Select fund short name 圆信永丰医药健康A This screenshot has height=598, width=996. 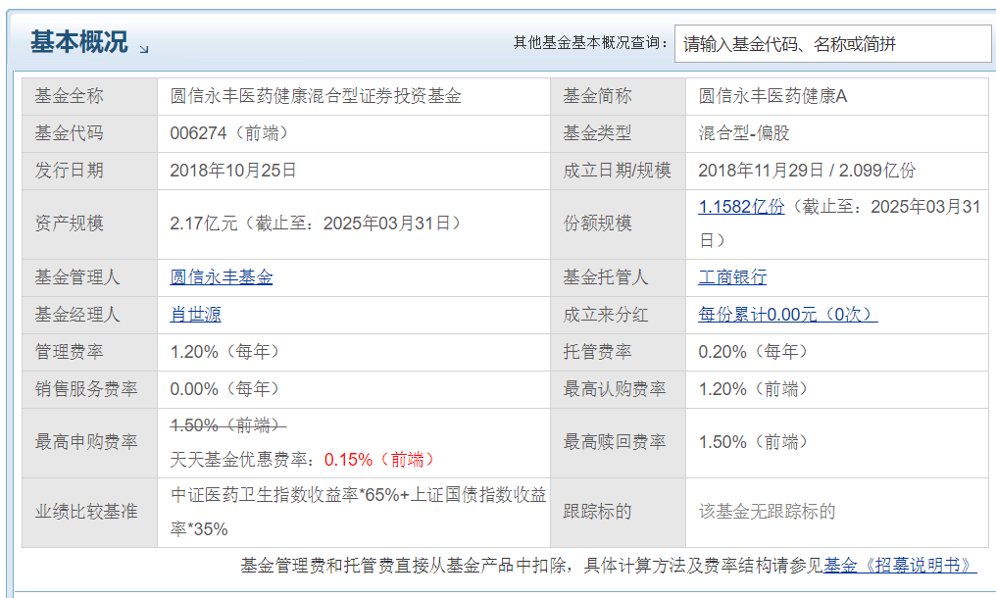point(772,96)
